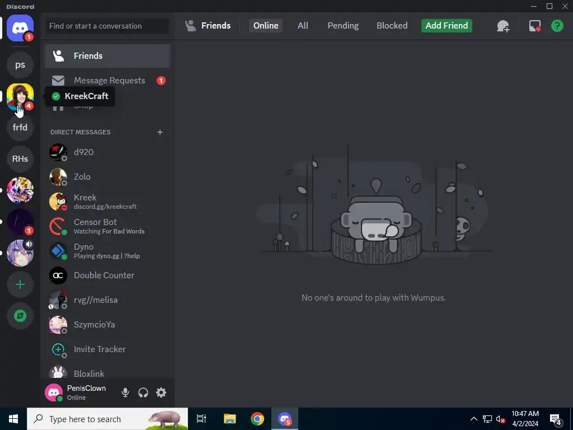The image size is (573, 430).
Task: Open the ps server
Action: tap(20, 65)
